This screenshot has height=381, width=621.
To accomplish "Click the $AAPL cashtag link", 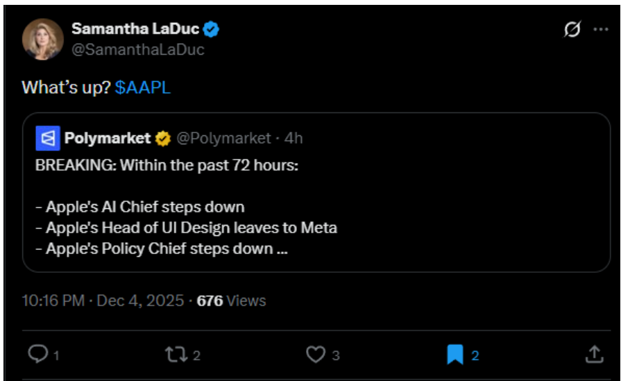I will click(143, 88).
